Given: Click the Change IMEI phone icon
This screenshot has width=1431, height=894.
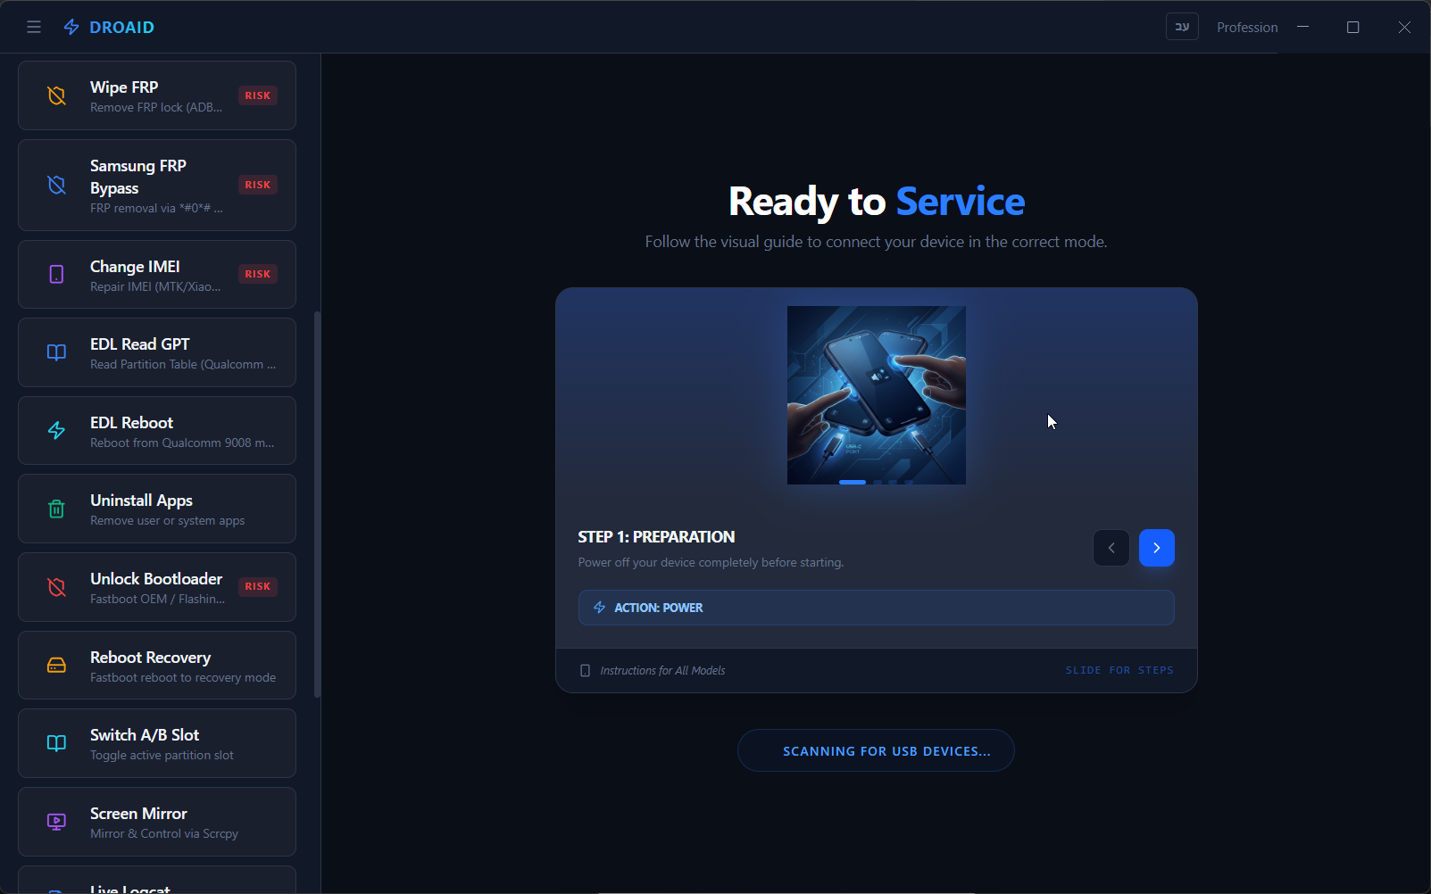Looking at the screenshot, I should 56,275.
